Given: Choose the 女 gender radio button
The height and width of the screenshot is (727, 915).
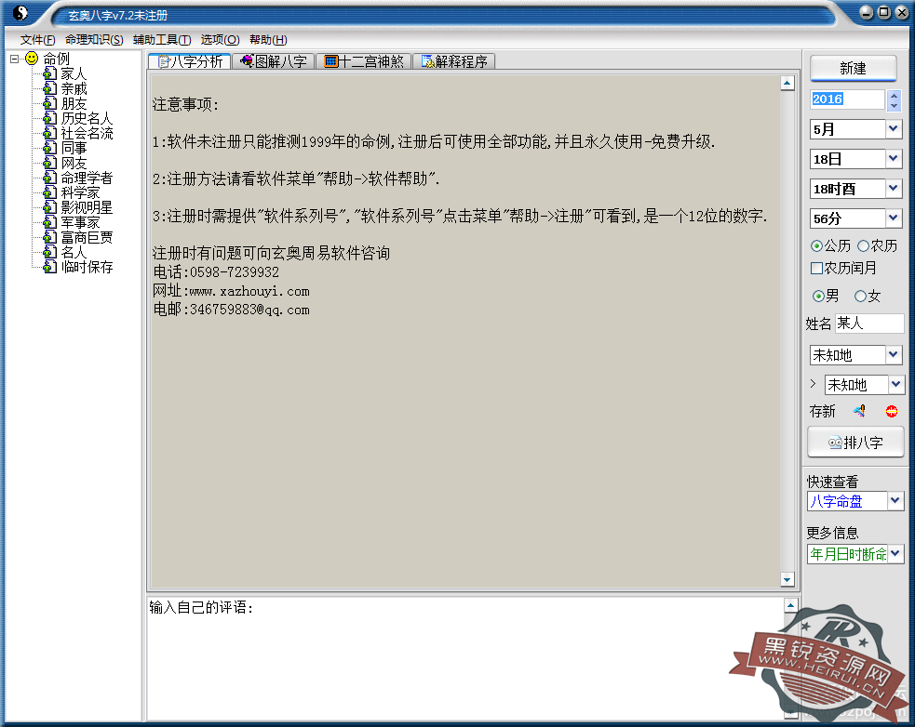Looking at the screenshot, I should click(x=860, y=297).
